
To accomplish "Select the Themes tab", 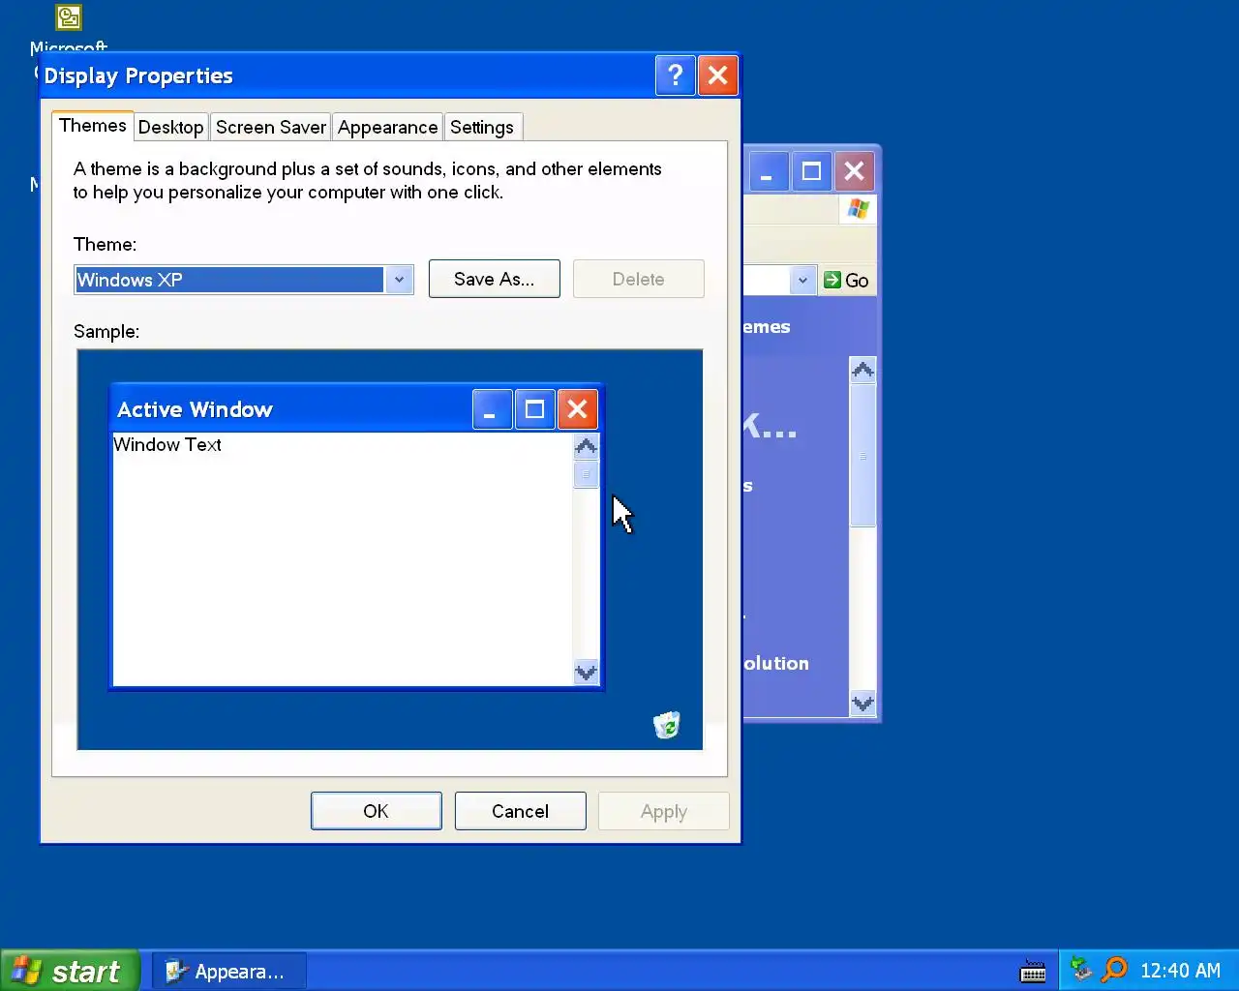I will point(92,125).
